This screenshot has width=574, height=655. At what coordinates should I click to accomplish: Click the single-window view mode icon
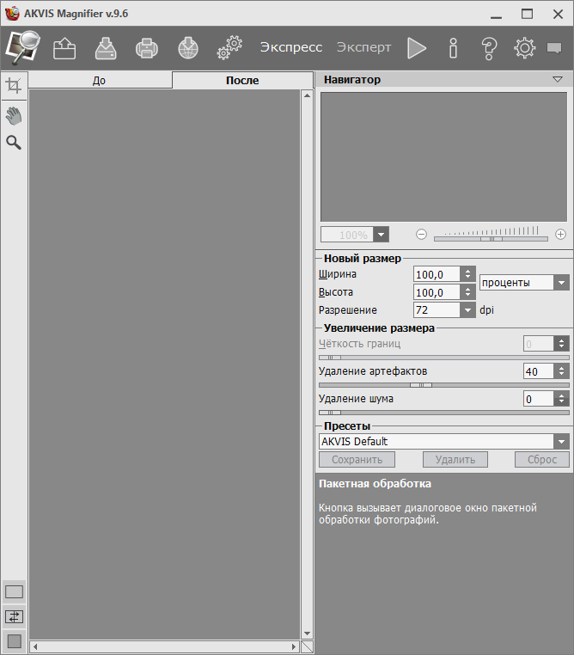[15, 592]
